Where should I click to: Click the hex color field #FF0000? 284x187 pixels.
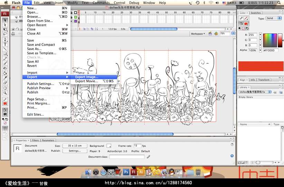click(271, 50)
